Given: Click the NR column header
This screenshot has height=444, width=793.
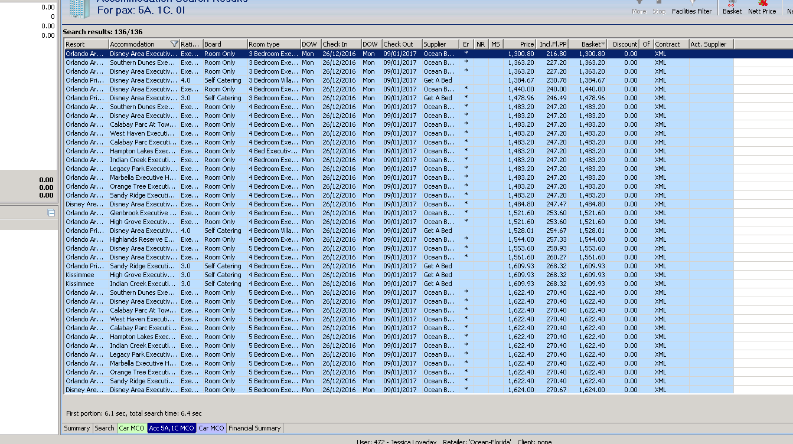Looking at the screenshot, I should pyautogui.click(x=481, y=44).
